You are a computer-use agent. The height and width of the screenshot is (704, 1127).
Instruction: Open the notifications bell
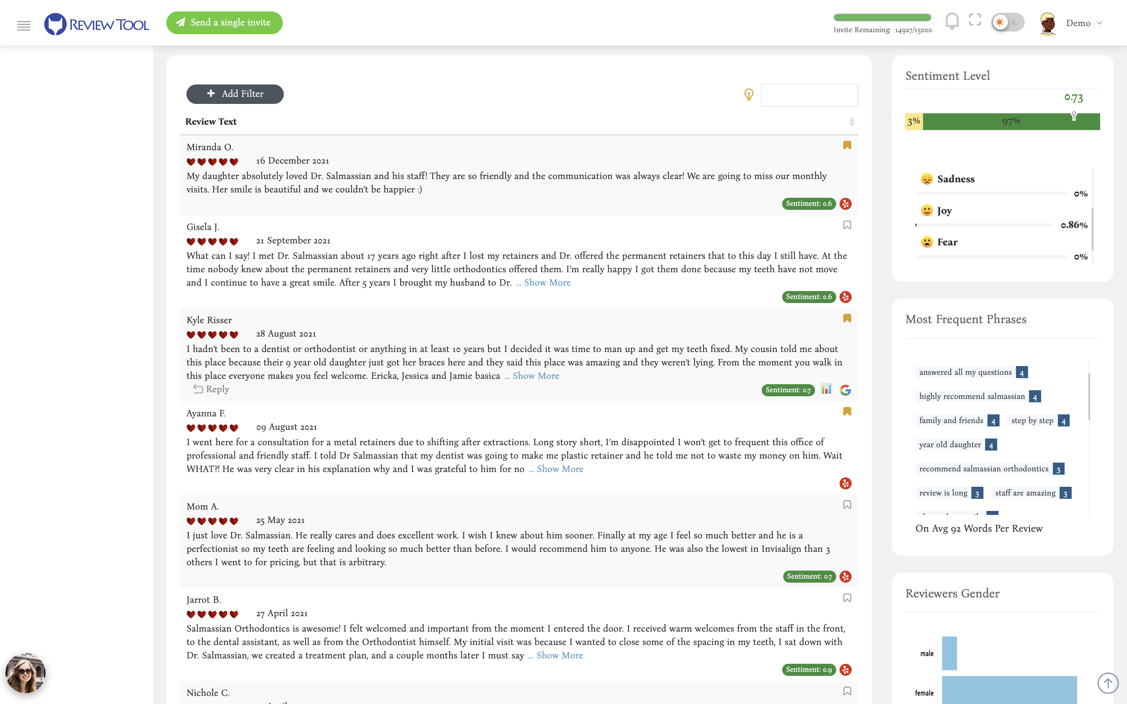point(952,21)
